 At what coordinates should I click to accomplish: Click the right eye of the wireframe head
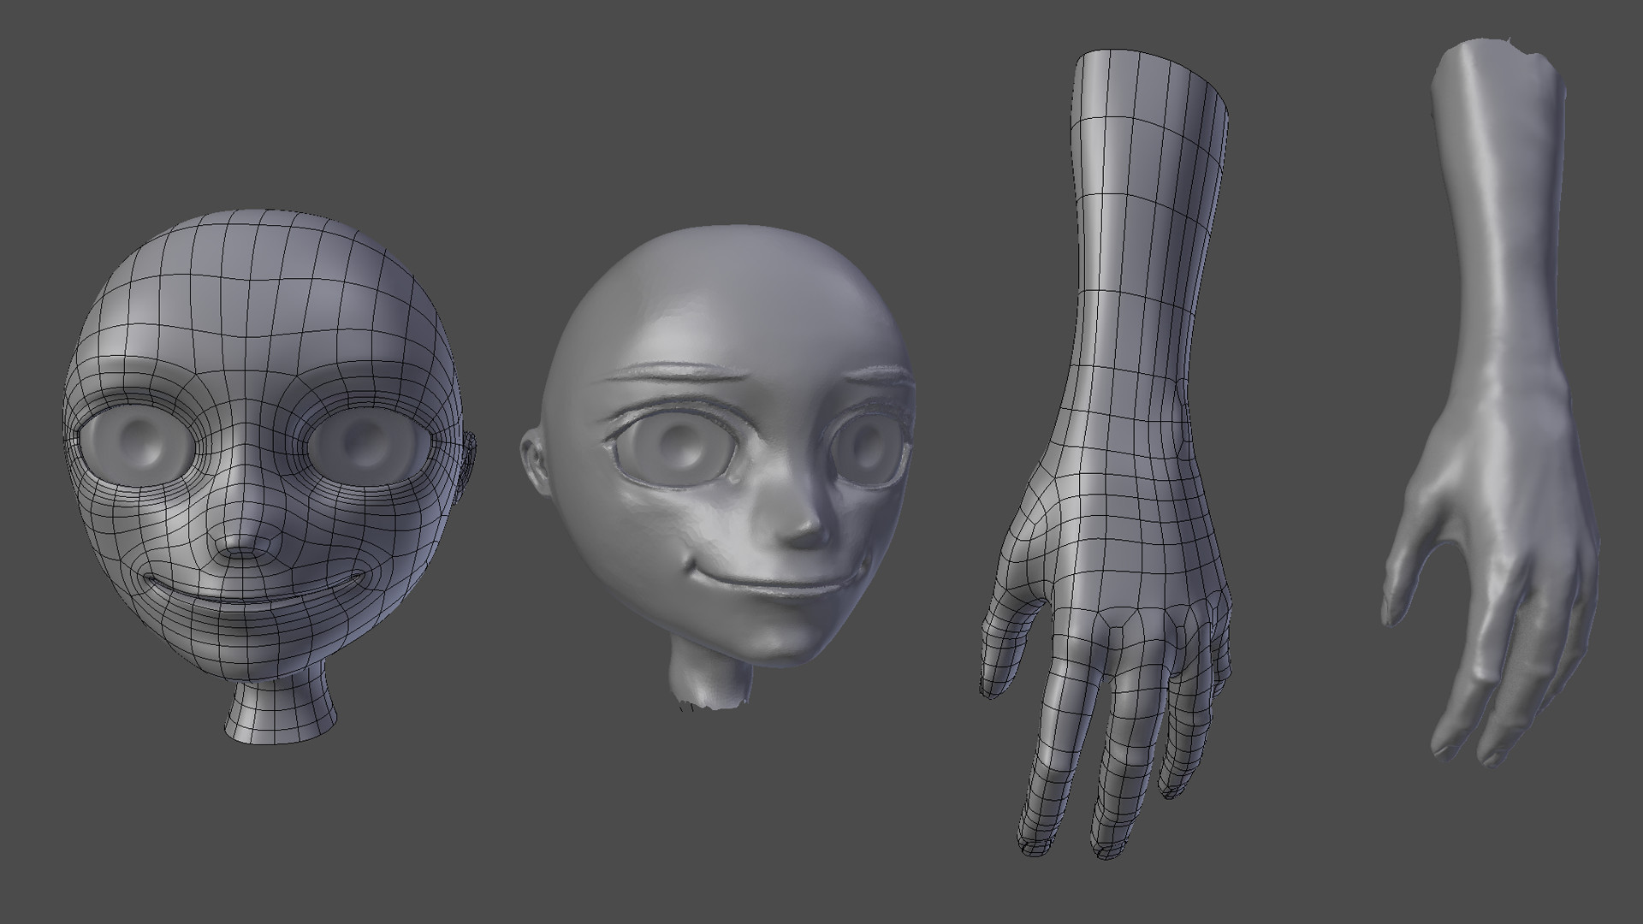[368, 445]
